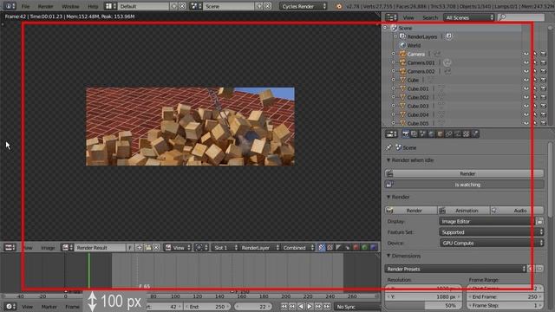The image size is (555, 312).
Task: Click the green channel display icon
Action: (364, 248)
